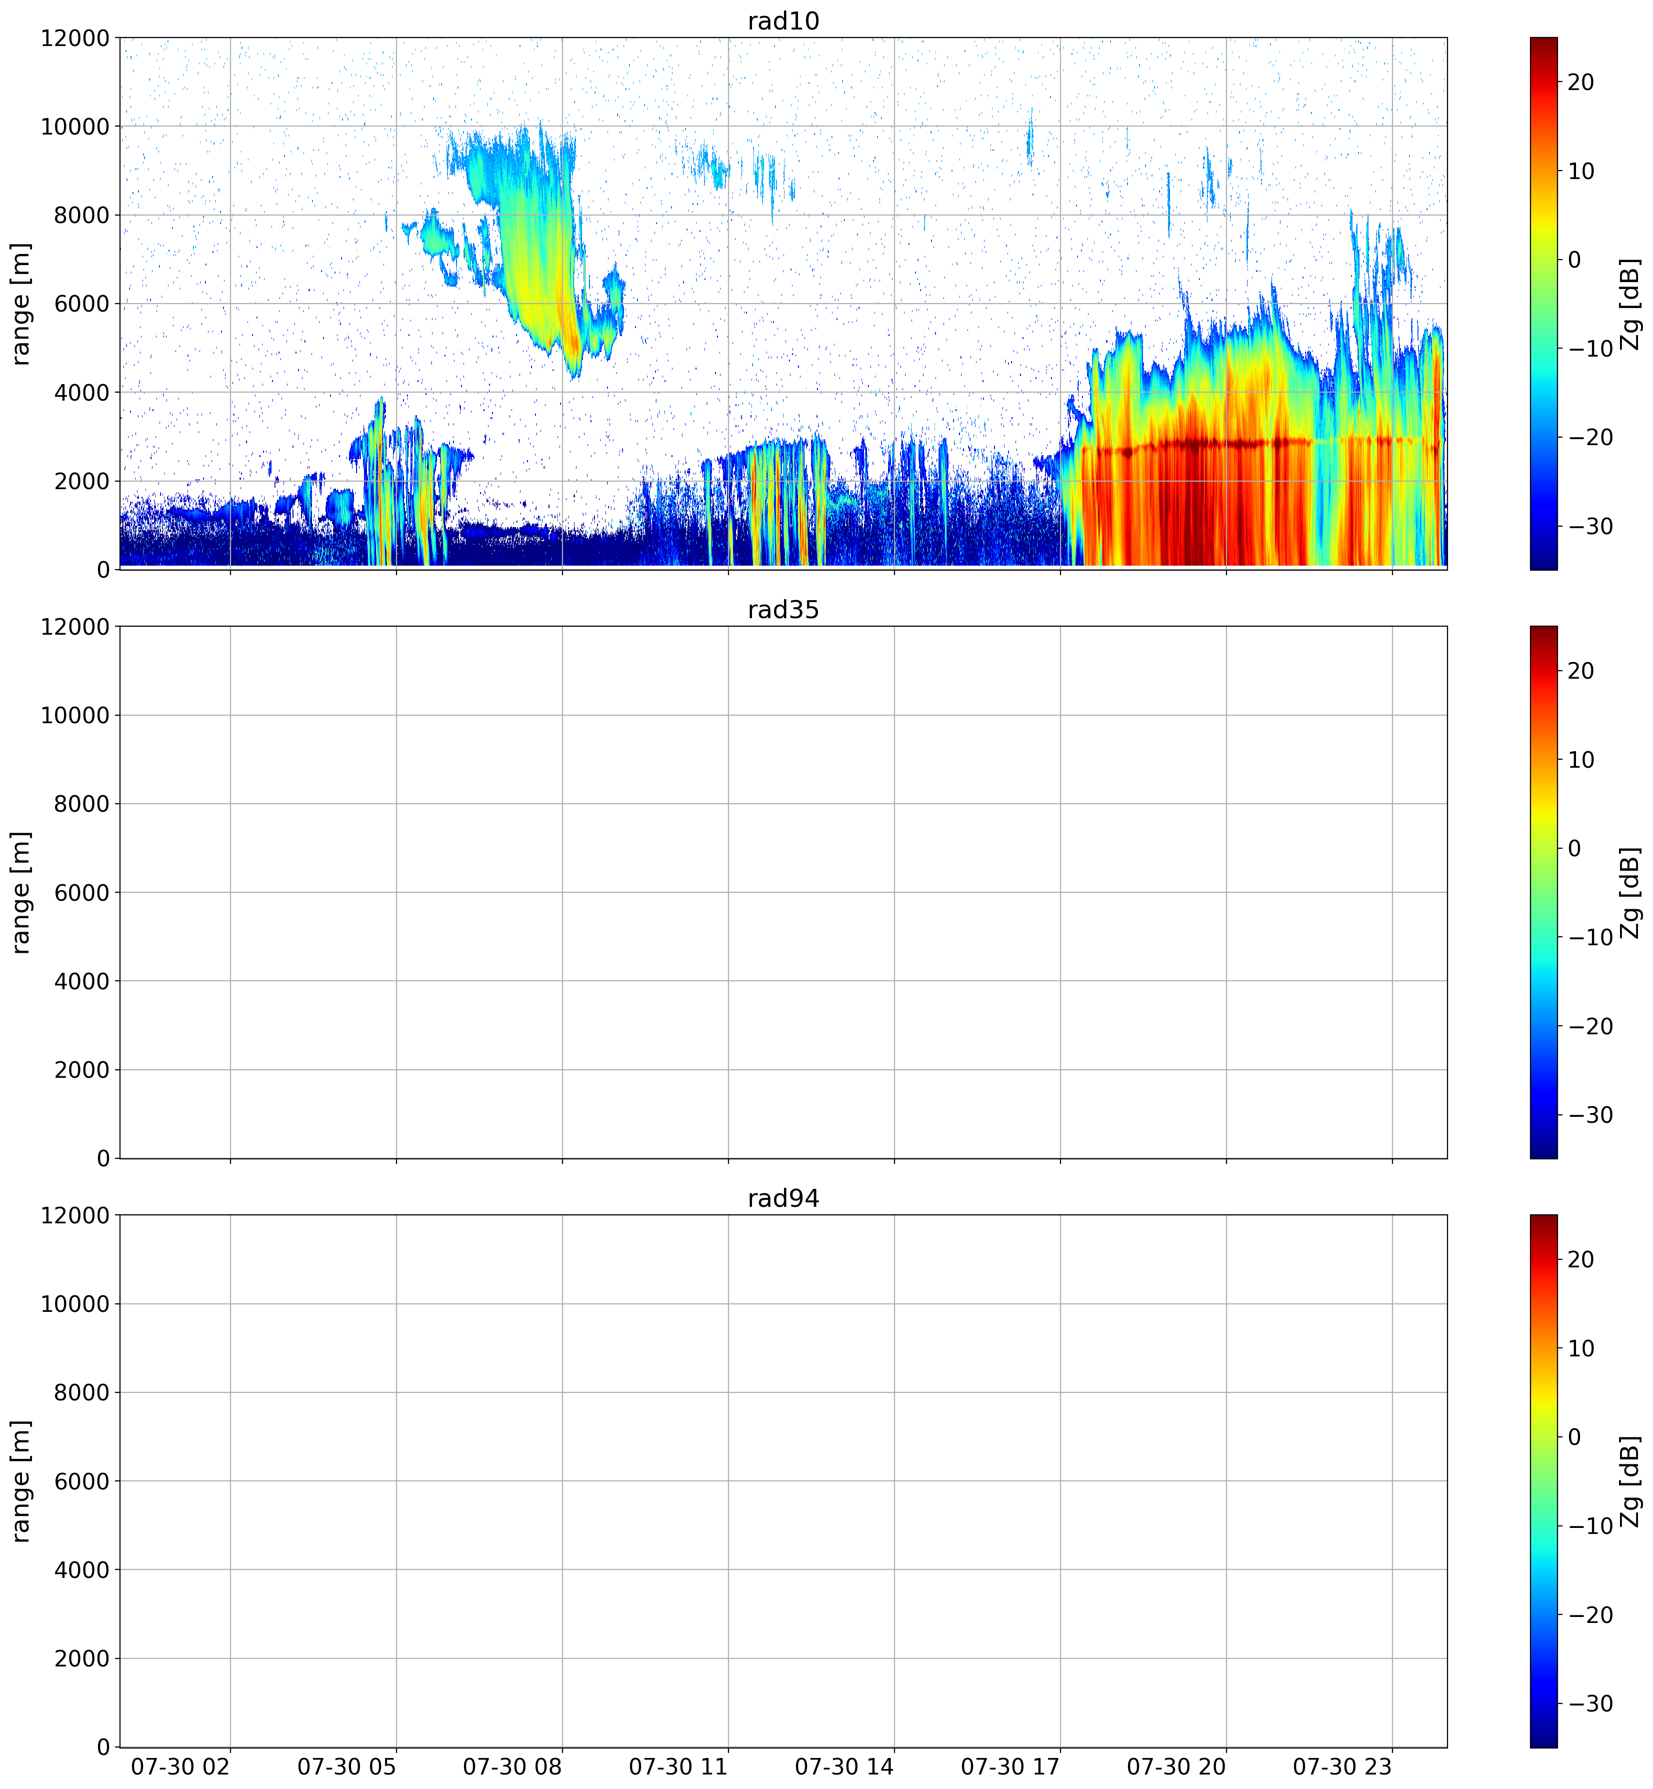The width and height of the screenshot is (1653, 1789).
Task: Click the "rad10" plot title
Action: (x=783, y=22)
